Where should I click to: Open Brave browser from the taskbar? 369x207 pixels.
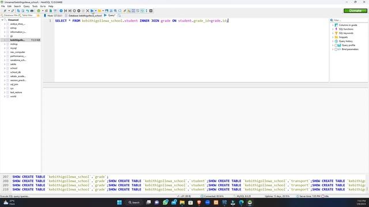[x=199, y=202]
